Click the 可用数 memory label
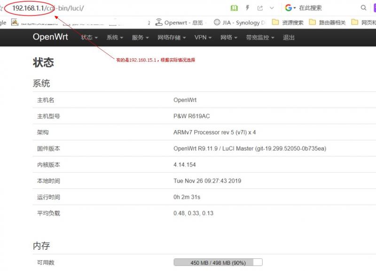Screen dimensions: 376x271 click(x=46, y=263)
